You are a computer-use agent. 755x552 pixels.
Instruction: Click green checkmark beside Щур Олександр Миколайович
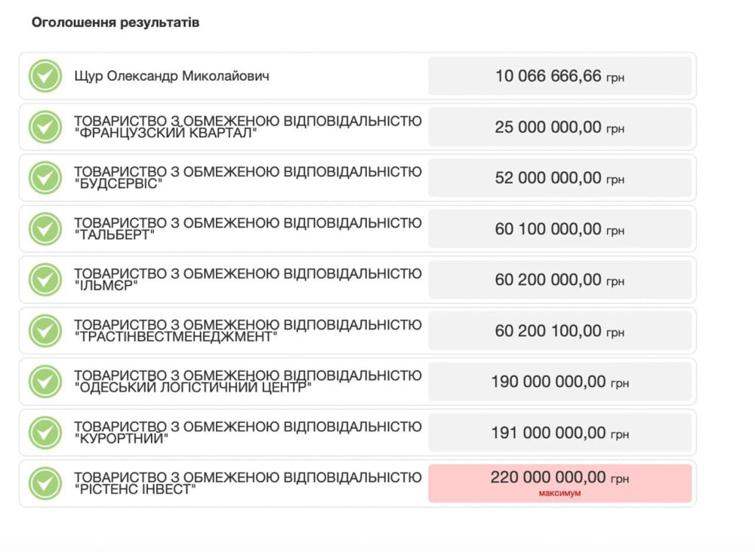click(x=45, y=76)
